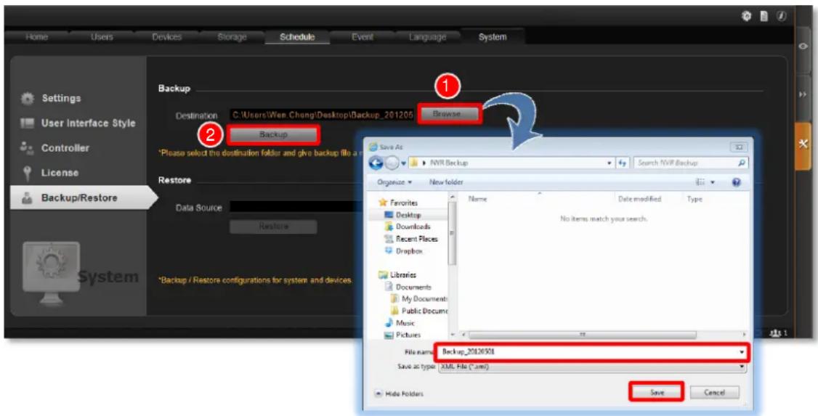Select Documents in the navigation pane
This screenshot has height=416, width=818.
click(408, 287)
